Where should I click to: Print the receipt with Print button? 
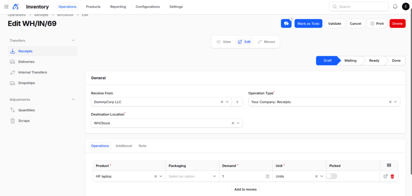(377, 23)
